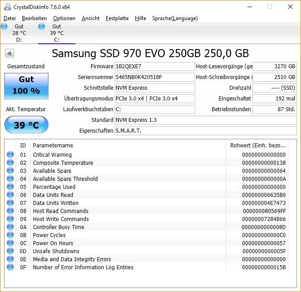Click the status orb for Critical Warning
Image resolution: width=301 pixels, height=292 pixels.
tap(10, 154)
